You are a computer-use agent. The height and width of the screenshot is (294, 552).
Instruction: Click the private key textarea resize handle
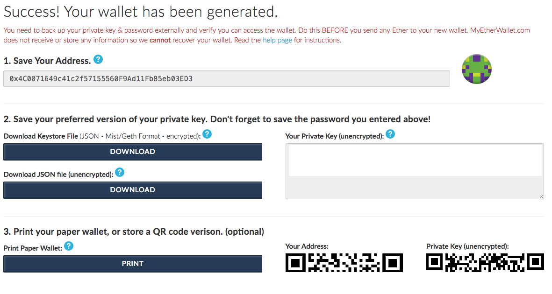pos(541,196)
